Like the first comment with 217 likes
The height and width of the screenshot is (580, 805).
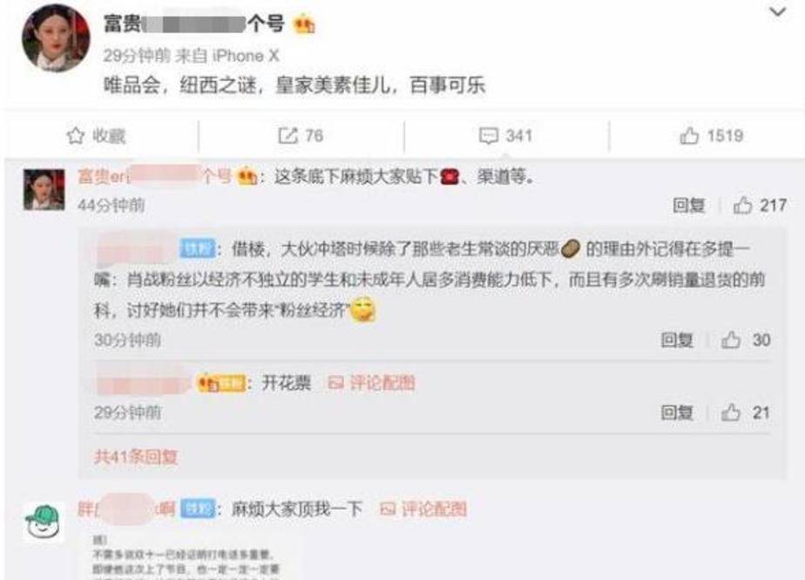pos(743,206)
